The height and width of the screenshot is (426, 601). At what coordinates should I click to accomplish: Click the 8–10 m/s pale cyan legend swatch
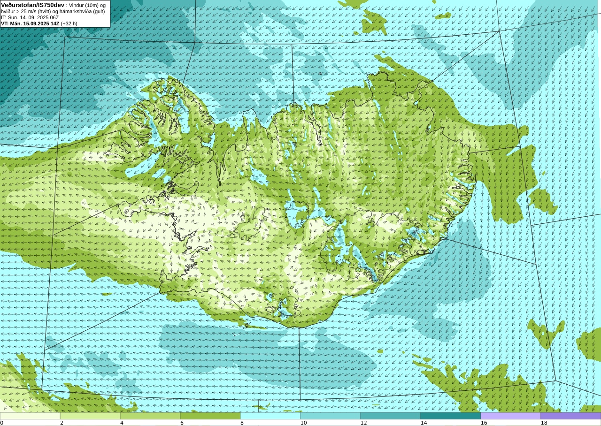(x=270, y=416)
